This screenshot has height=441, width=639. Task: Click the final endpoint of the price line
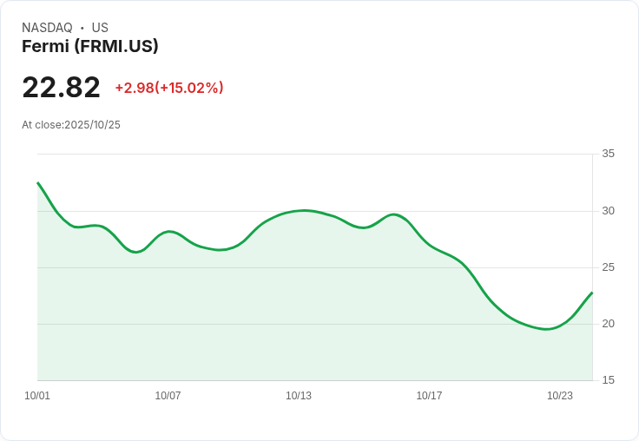[592, 293]
